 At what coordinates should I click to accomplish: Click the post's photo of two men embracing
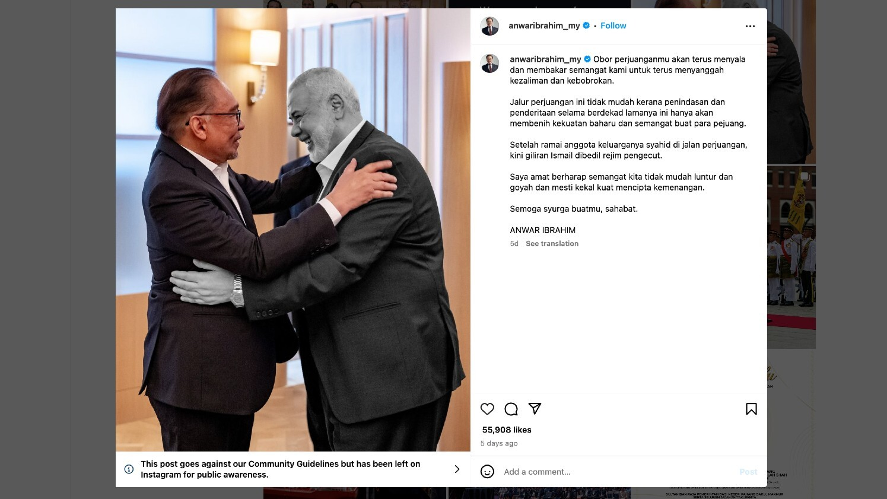[293, 230]
